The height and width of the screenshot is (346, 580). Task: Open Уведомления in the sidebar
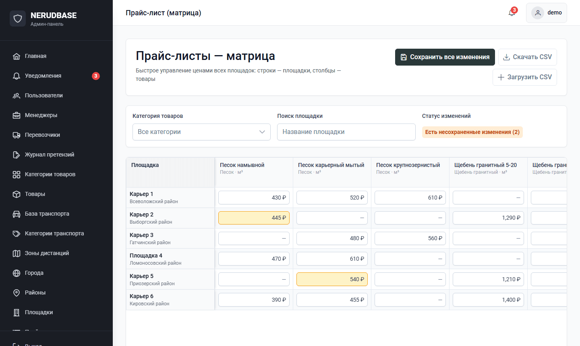(56, 76)
